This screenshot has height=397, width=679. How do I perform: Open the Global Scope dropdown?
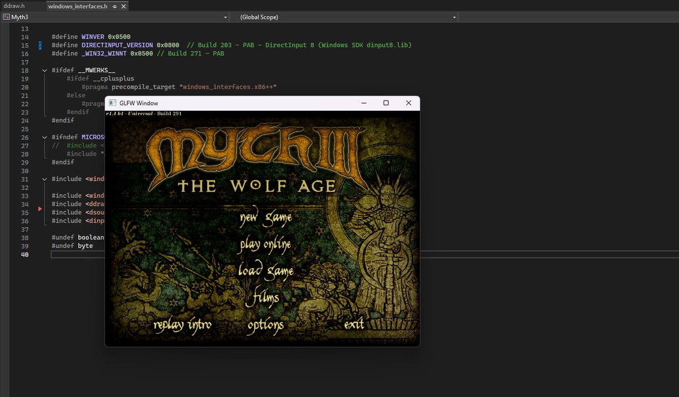[454, 17]
